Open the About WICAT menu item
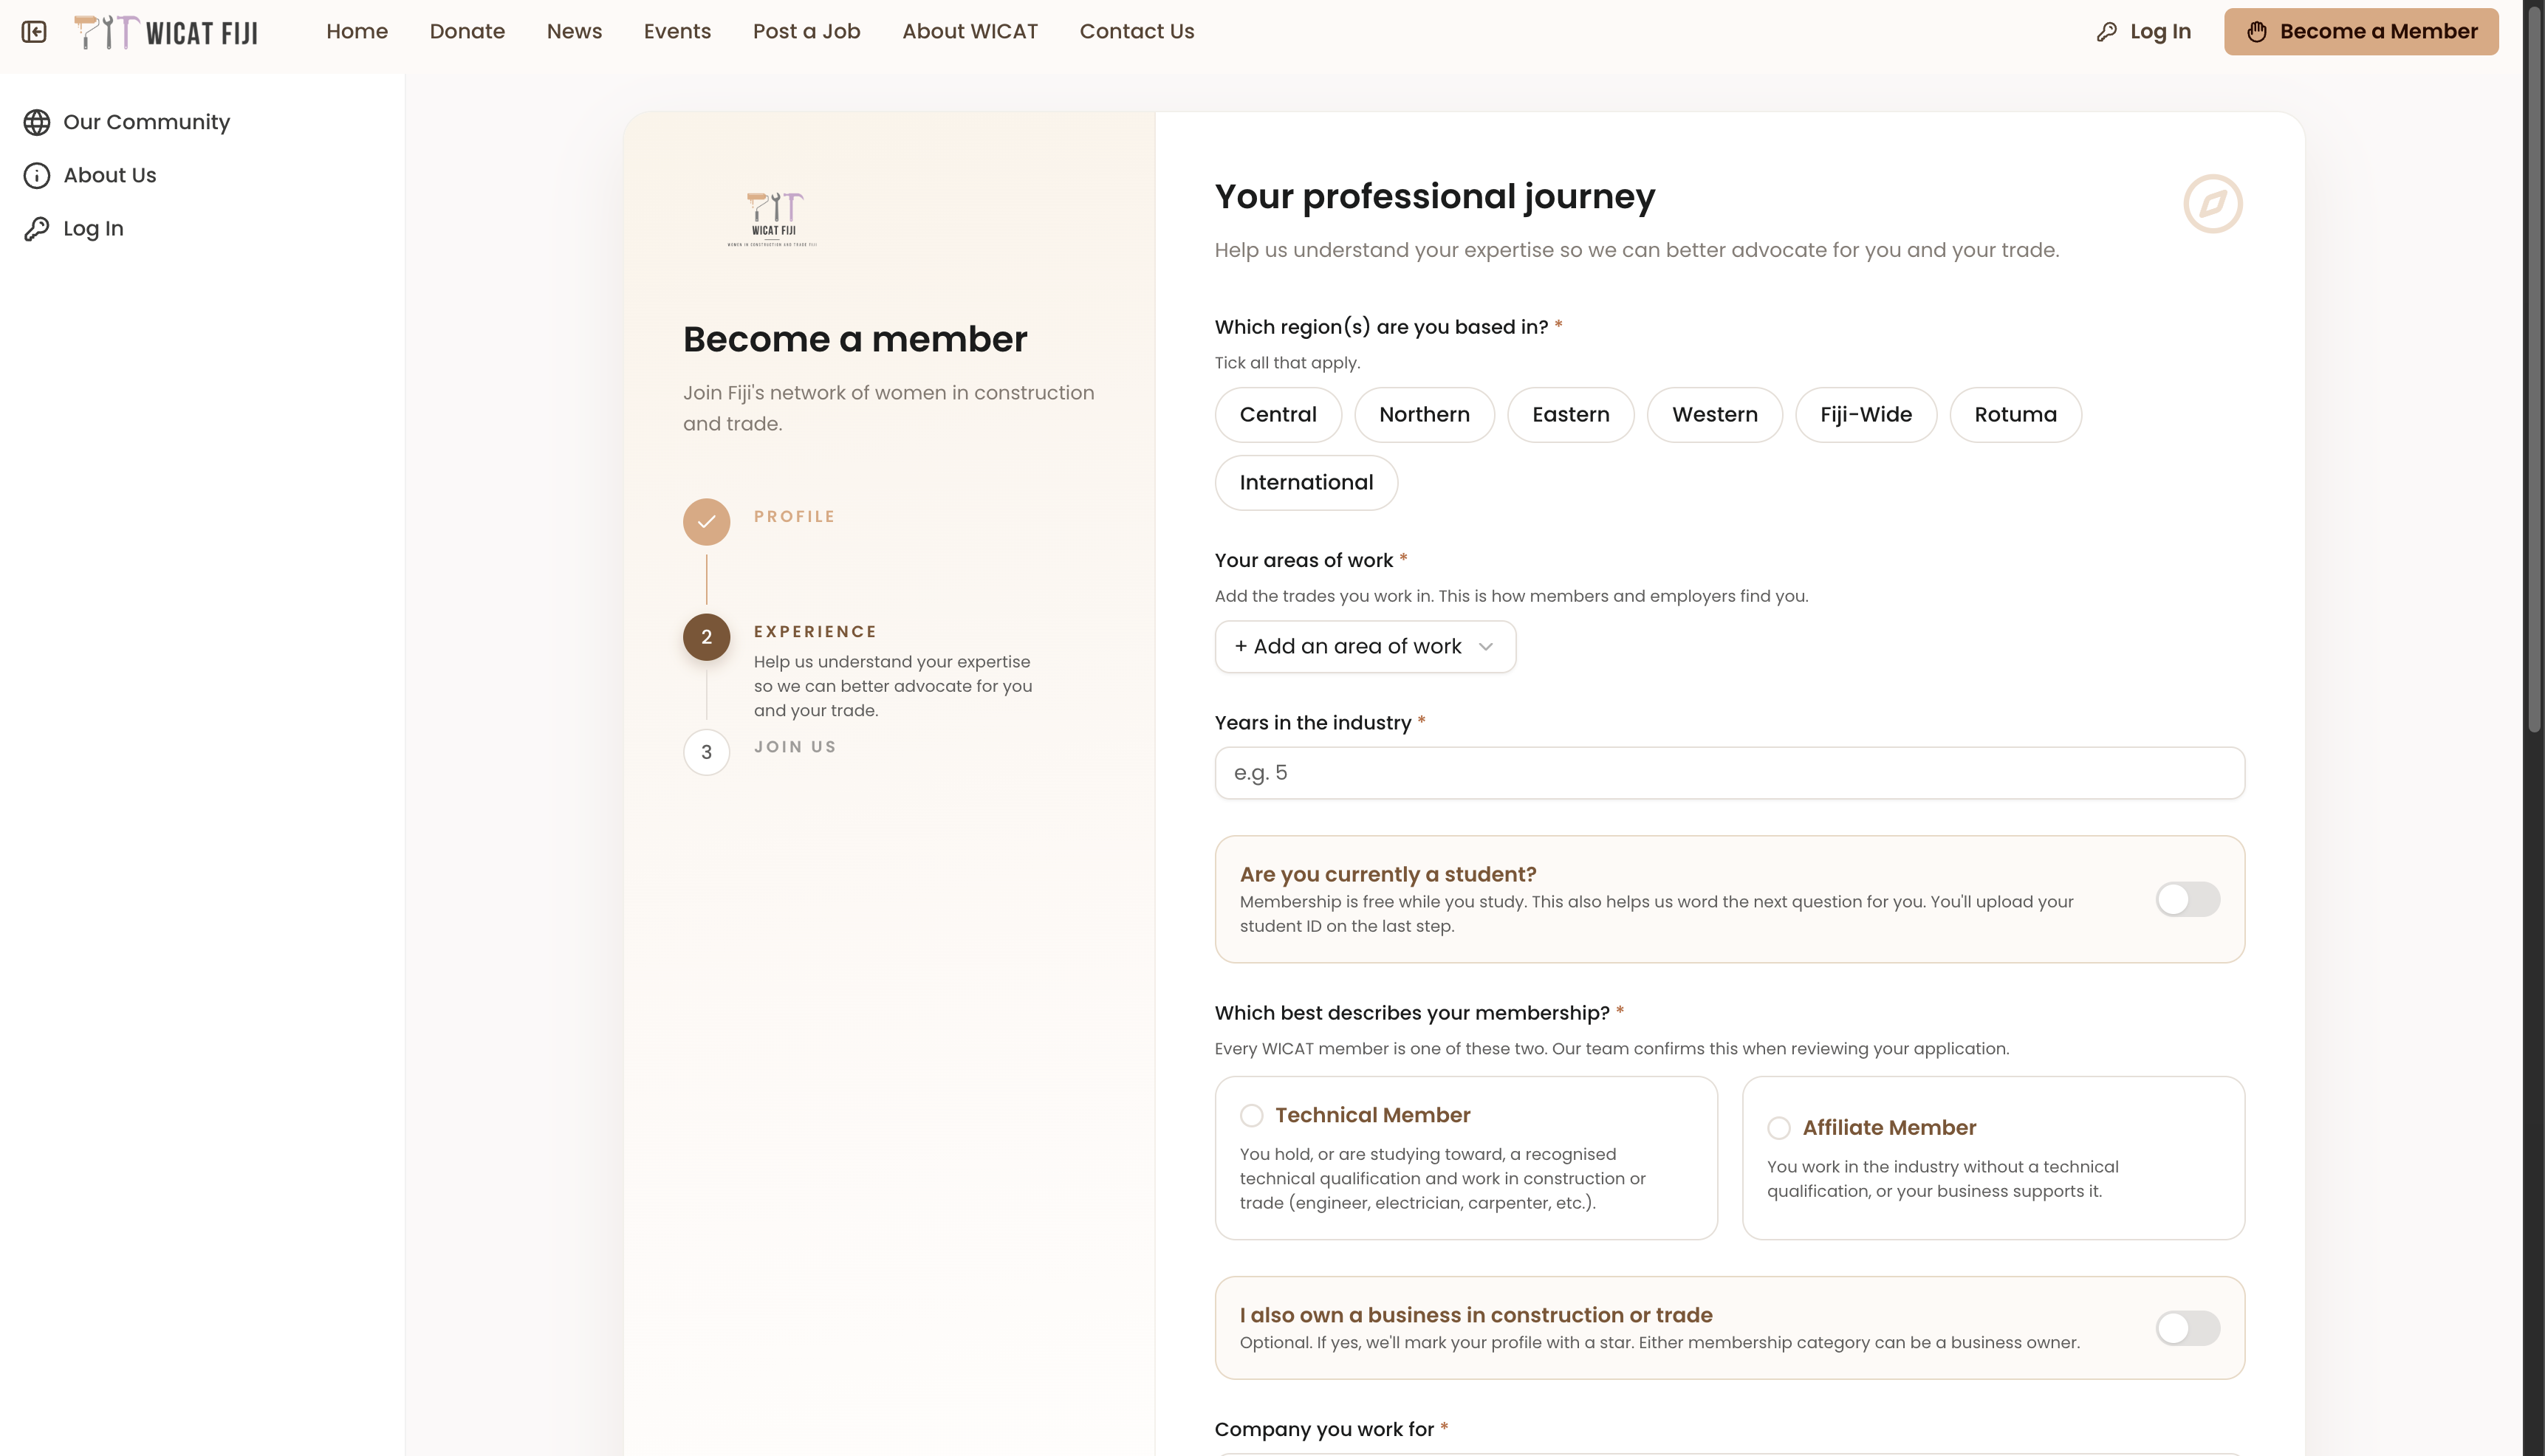2545x1456 pixels. 970,32
